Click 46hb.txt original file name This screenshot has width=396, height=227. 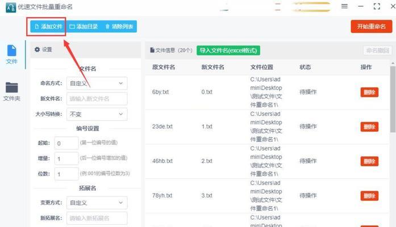pyautogui.click(x=162, y=161)
